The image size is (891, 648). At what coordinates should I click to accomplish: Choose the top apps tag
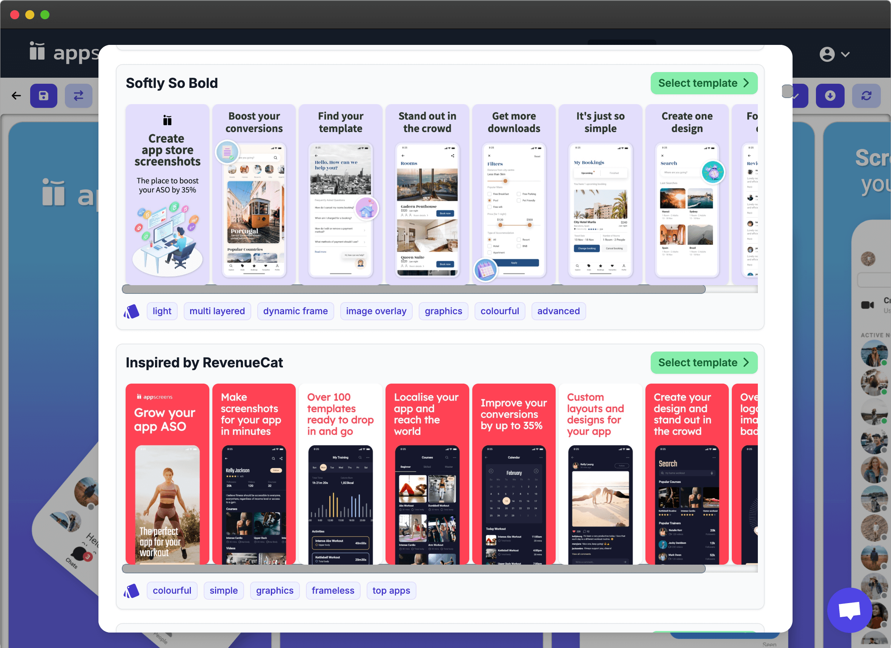click(x=391, y=590)
